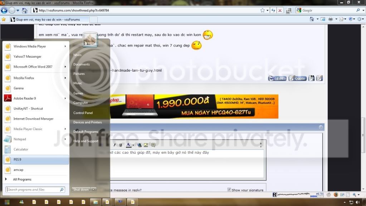The image size is (366, 206).
Task: Collapse the quick reply panel header
Action: 321,127
